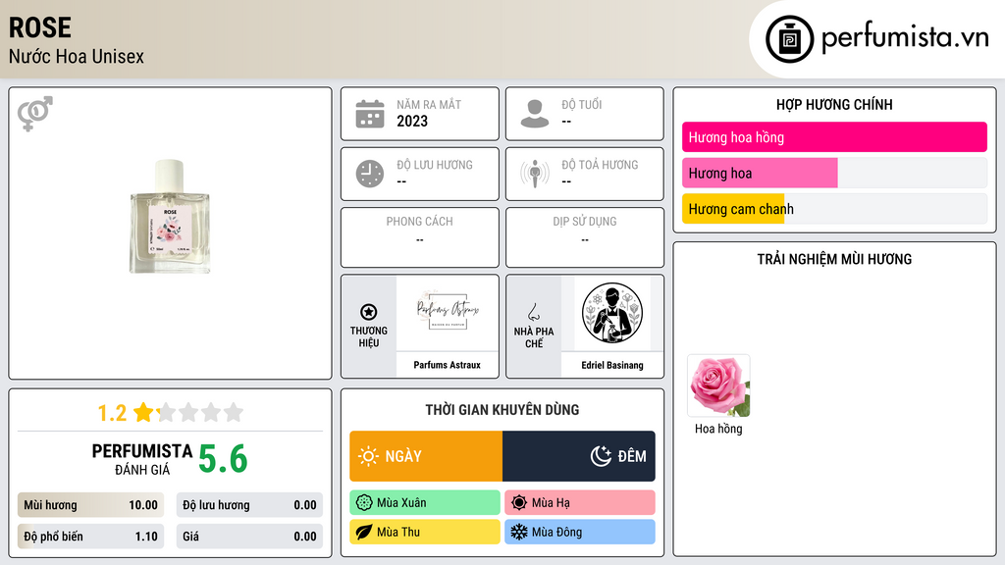Select the Mùa Đông season tag
The height and width of the screenshot is (565, 1005).
[x=580, y=532]
